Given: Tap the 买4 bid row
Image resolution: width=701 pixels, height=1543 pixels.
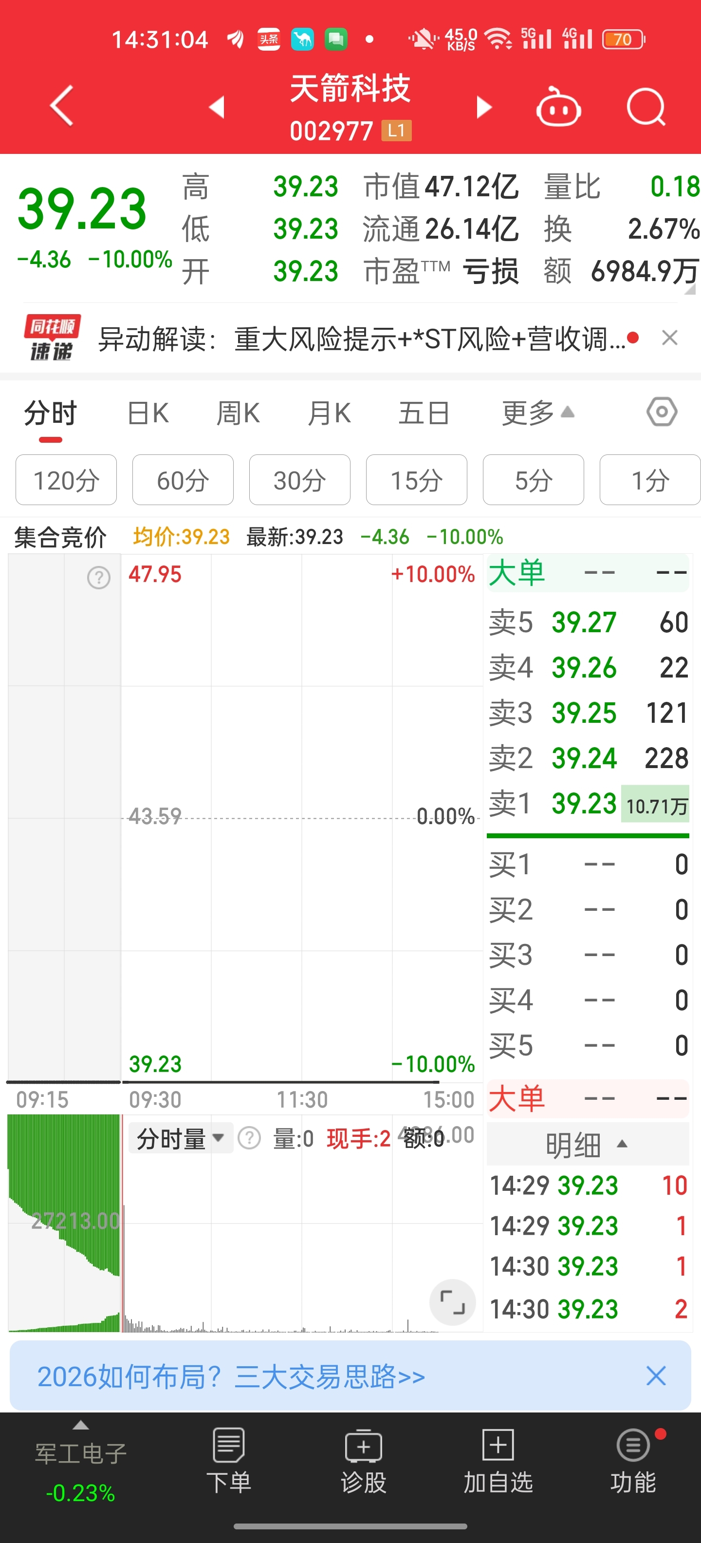Looking at the screenshot, I should point(588,1000).
